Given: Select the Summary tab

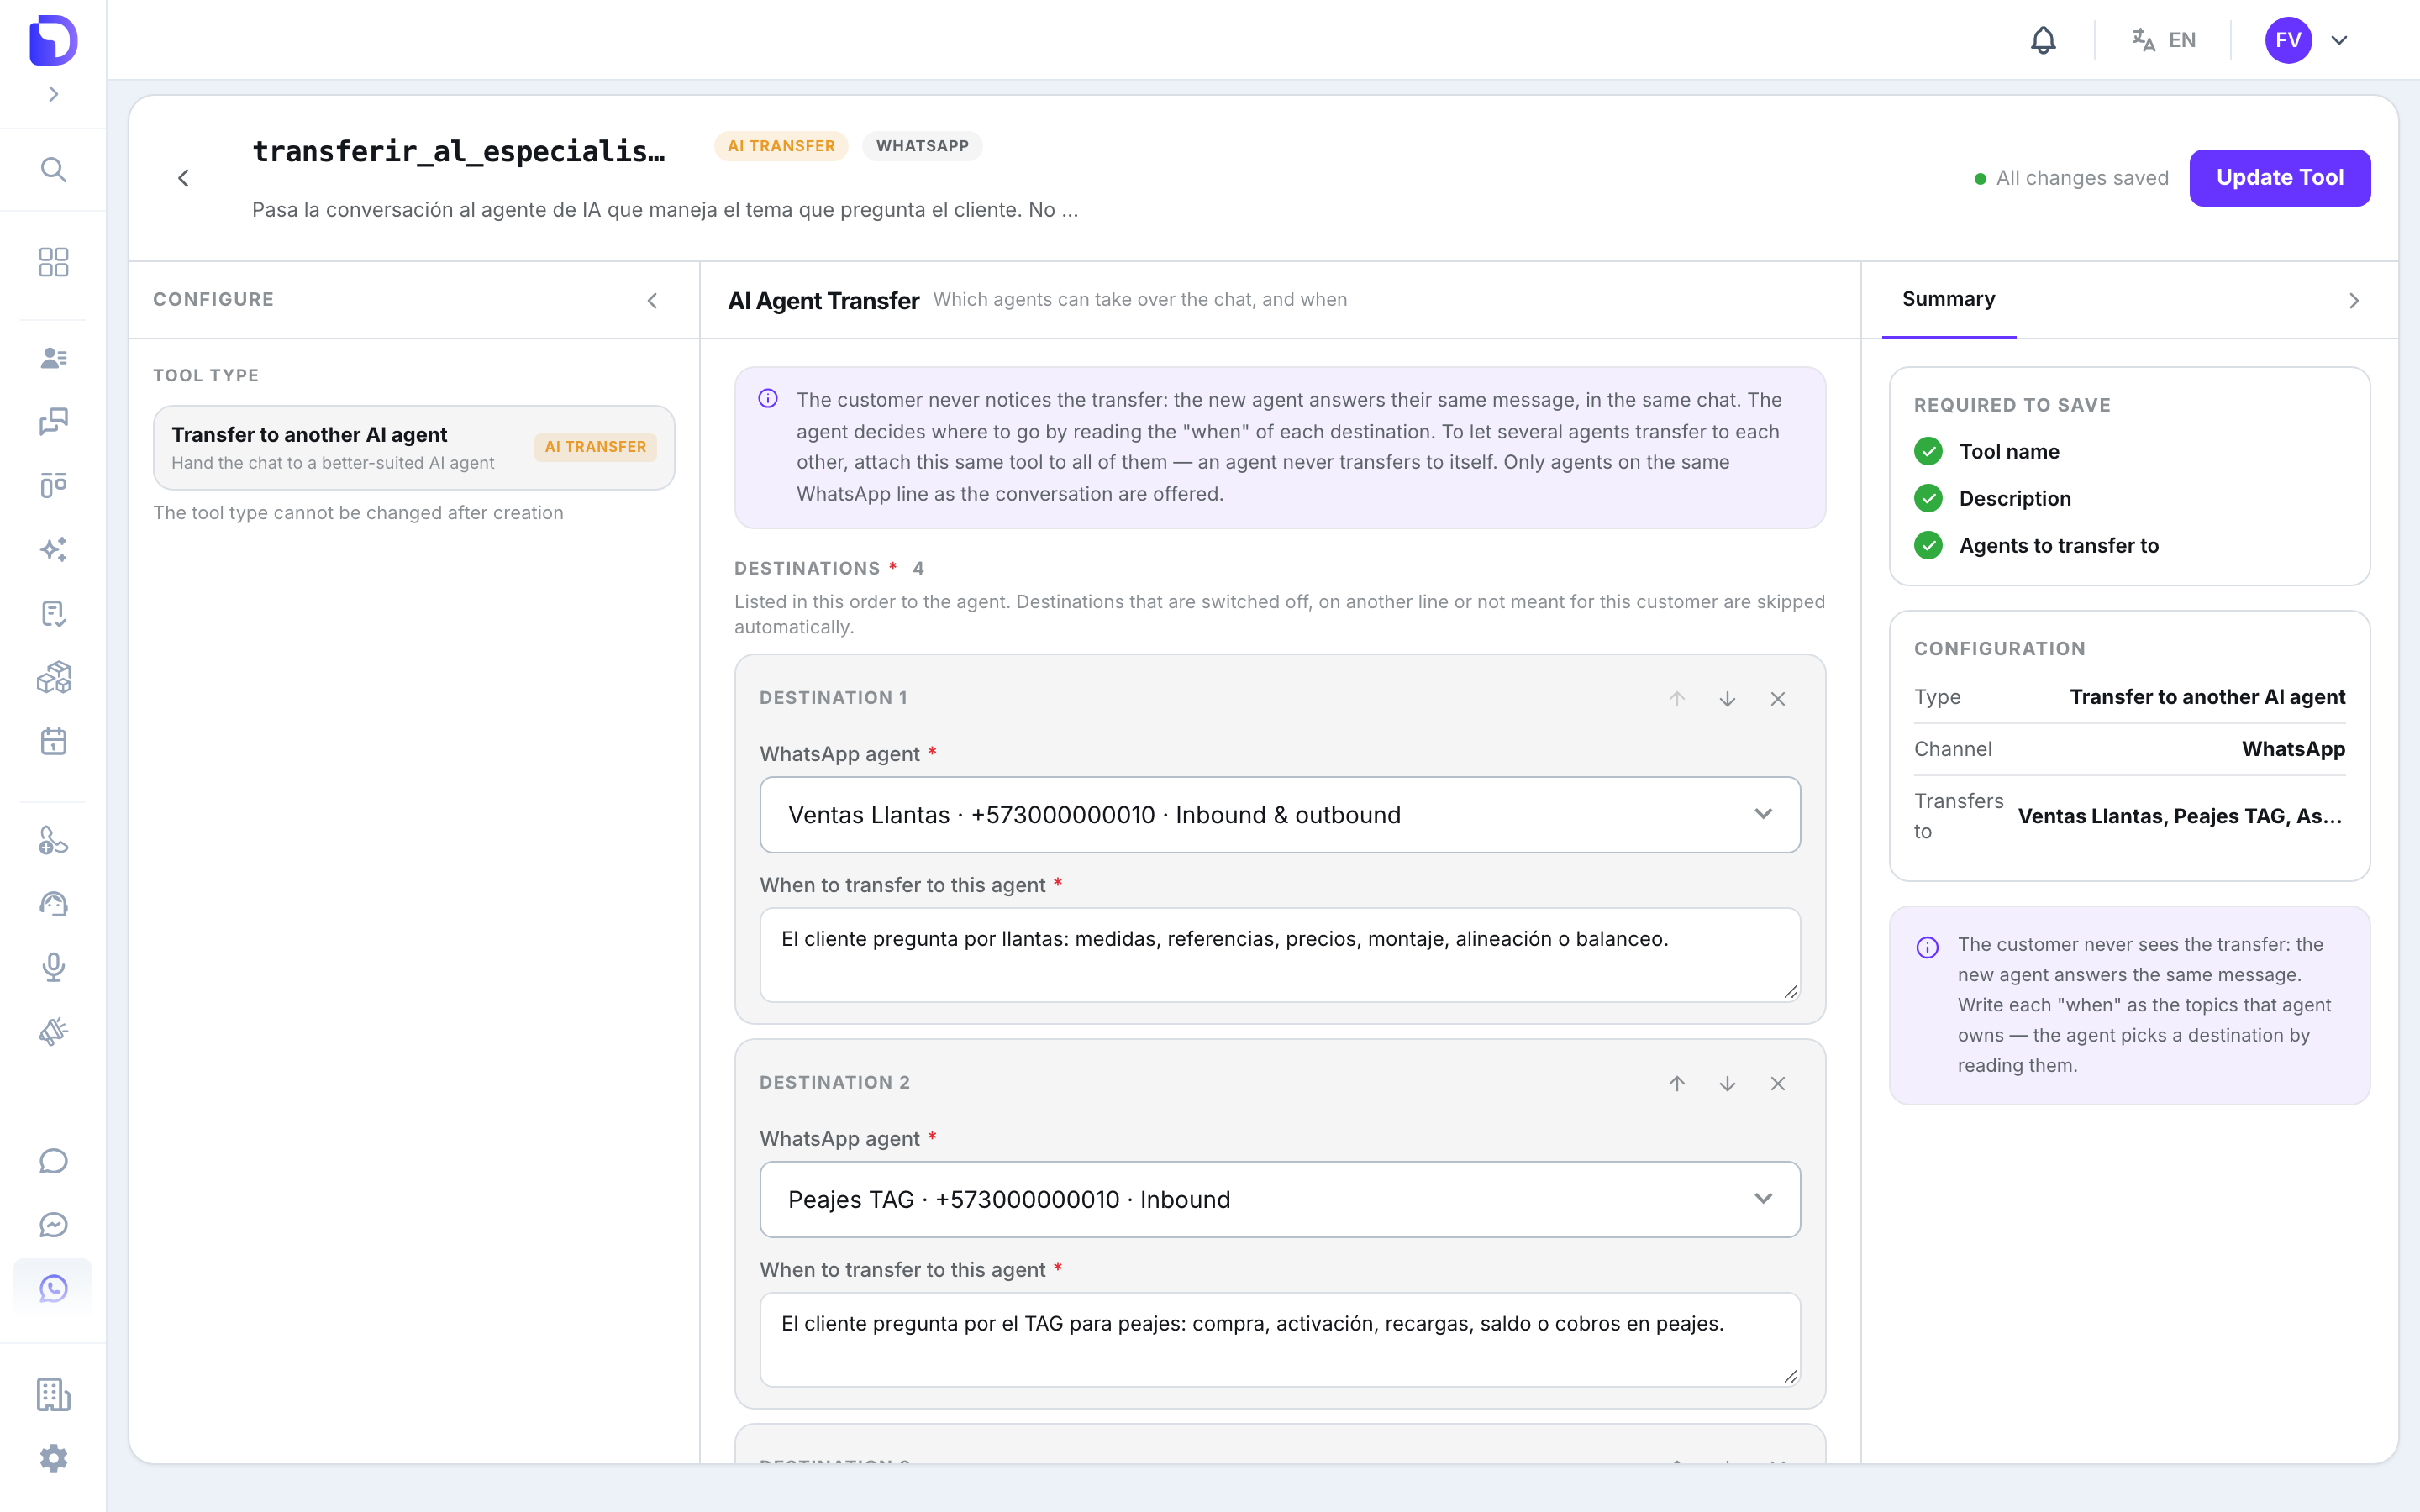Looking at the screenshot, I should [1948, 299].
